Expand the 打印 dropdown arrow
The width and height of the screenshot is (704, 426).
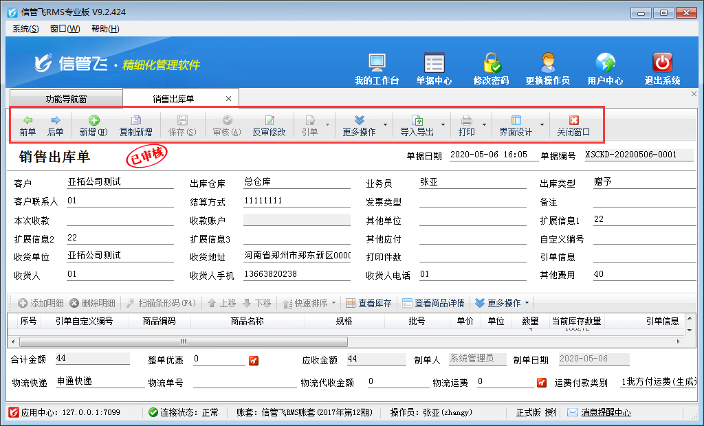(485, 125)
